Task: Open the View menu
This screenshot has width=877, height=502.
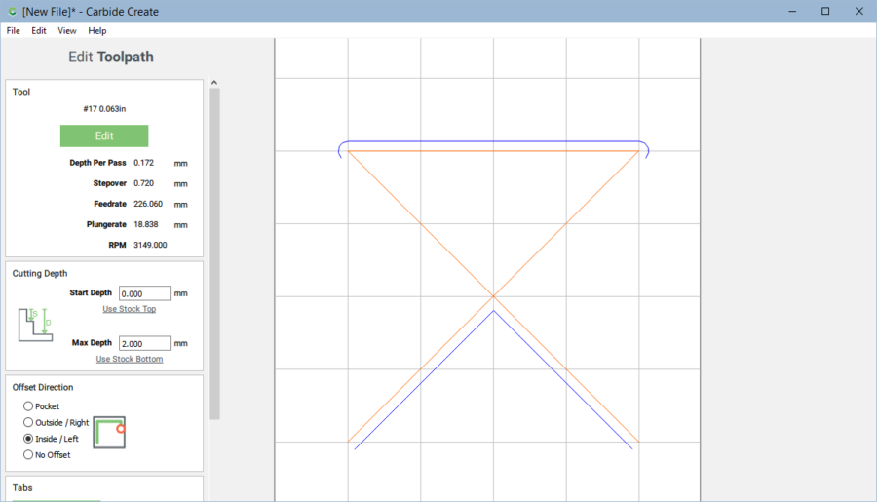Action: point(67,31)
